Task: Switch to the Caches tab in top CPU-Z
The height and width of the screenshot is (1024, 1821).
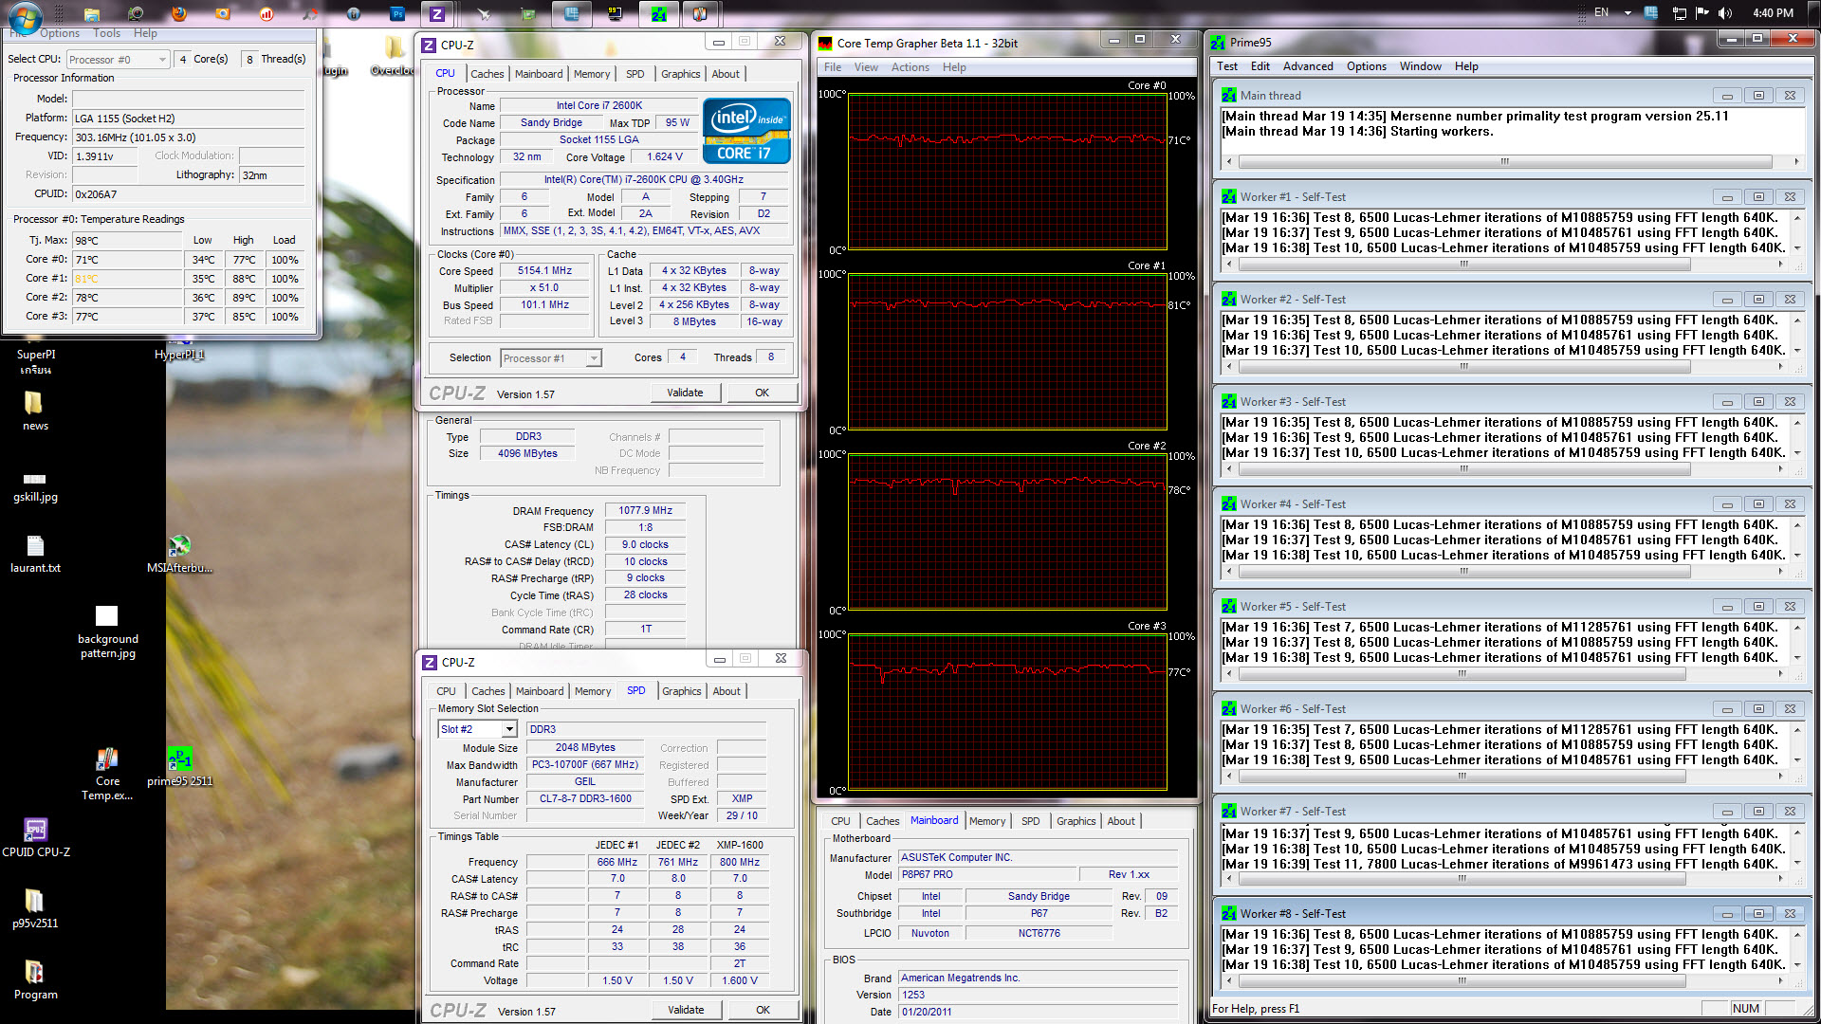Action: (487, 74)
